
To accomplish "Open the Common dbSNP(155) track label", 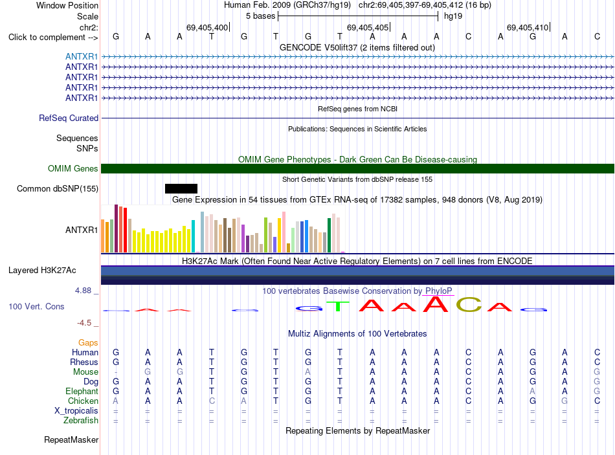I will [57, 189].
